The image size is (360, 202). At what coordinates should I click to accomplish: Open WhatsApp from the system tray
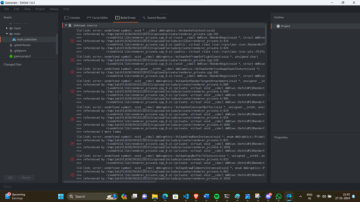278,196
